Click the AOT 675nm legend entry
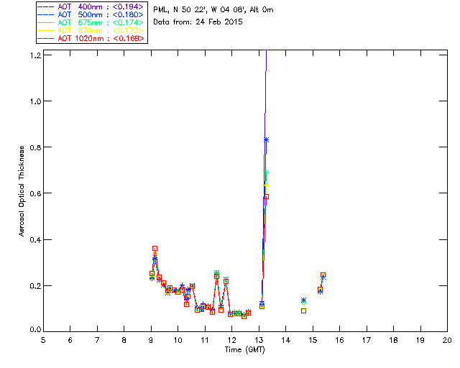 click(91, 22)
